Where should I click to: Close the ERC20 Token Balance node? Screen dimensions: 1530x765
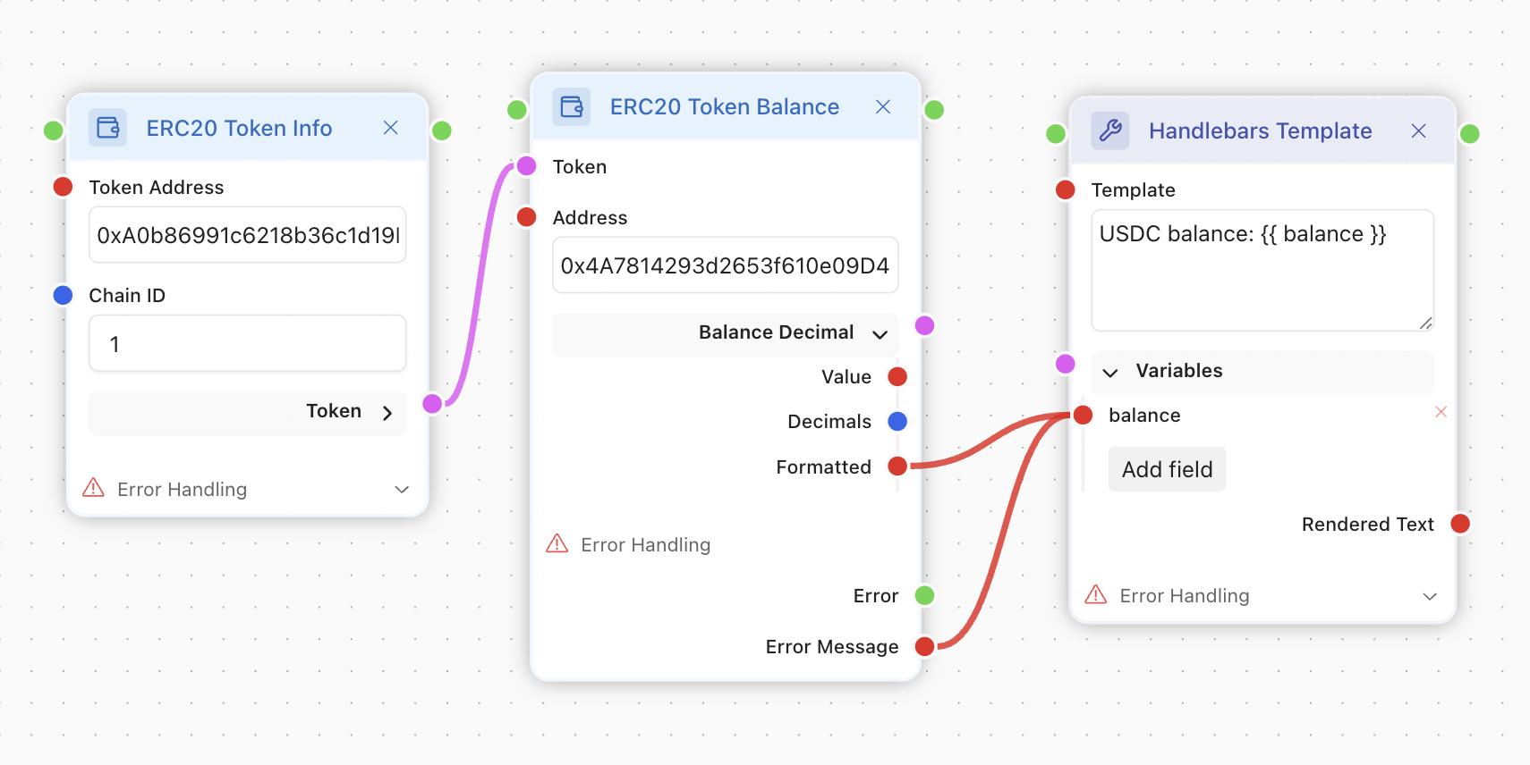(882, 107)
